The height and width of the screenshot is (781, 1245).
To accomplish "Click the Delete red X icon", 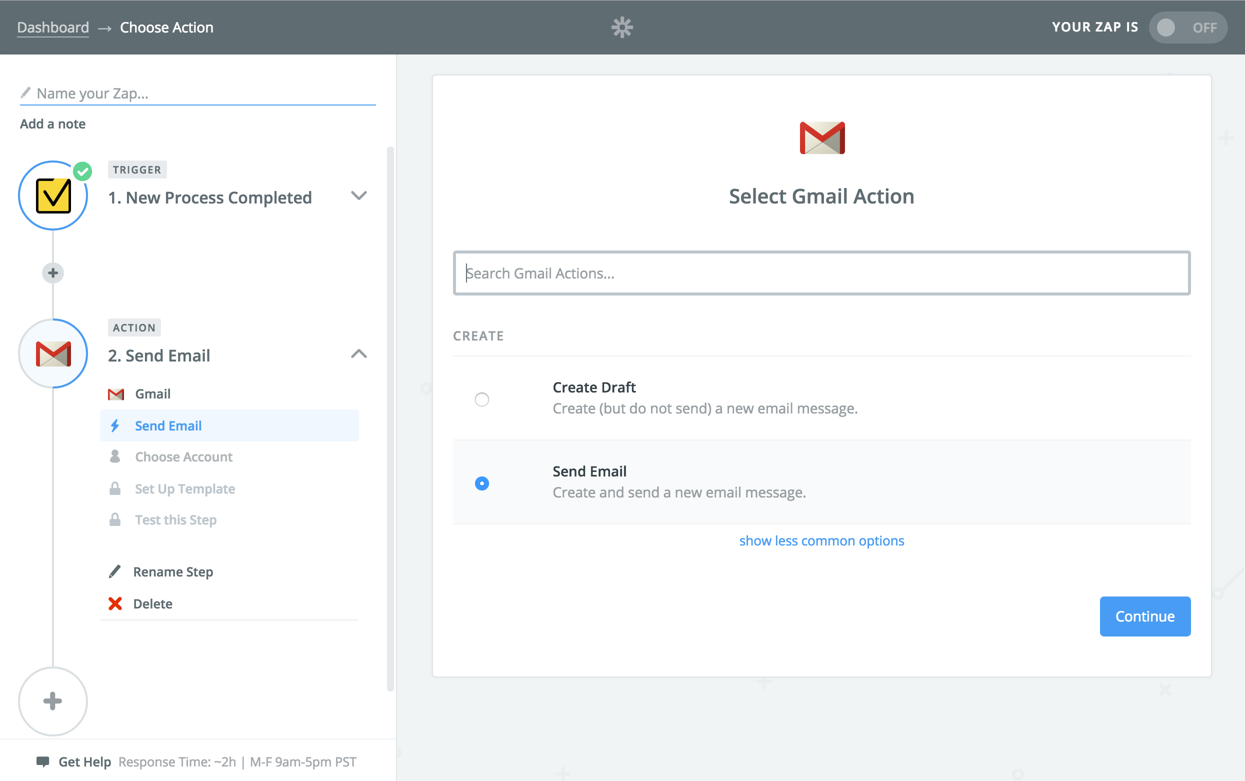I will 115,603.
